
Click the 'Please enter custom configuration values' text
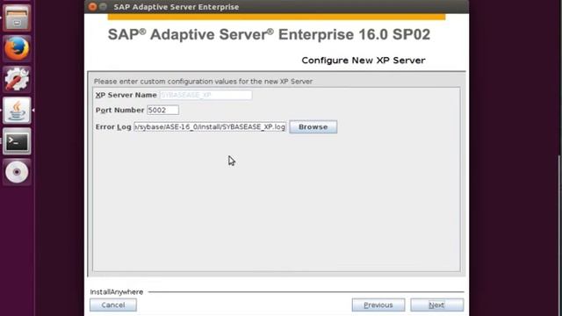pos(203,82)
